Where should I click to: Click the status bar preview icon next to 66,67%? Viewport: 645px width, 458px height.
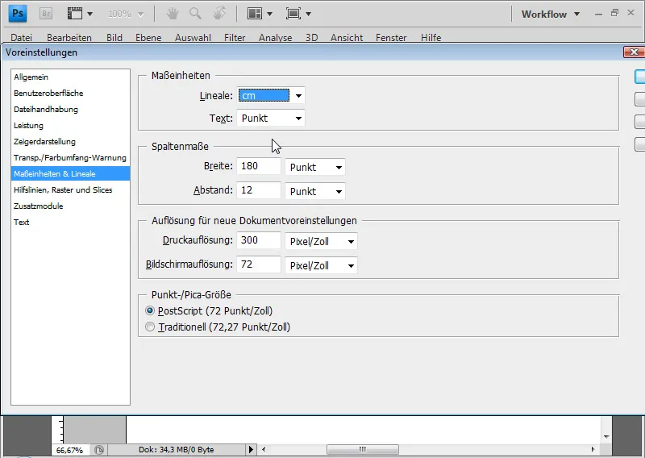(99, 450)
